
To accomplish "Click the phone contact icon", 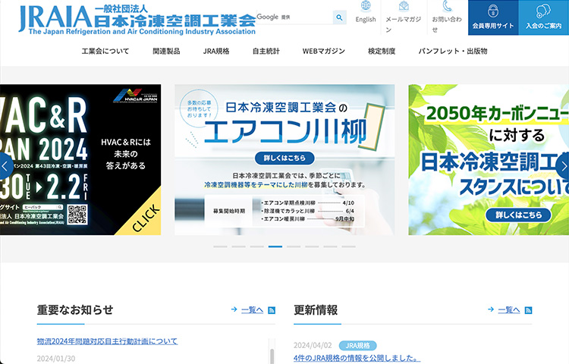I will pyautogui.click(x=448, y=6).
